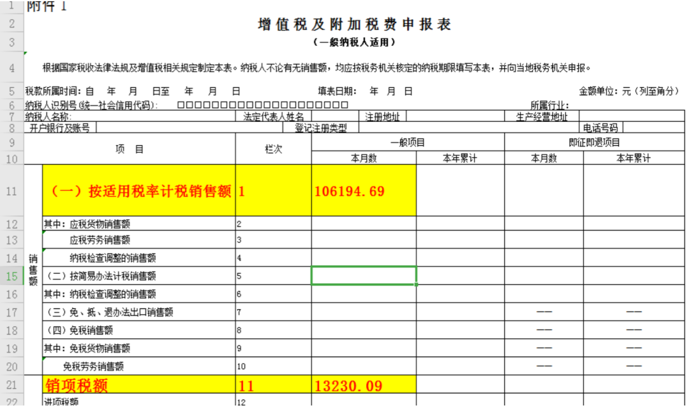This screenshot has width=689, height=408.
Task: Select the active empty cell in row 15
Action: click(364, 276)
